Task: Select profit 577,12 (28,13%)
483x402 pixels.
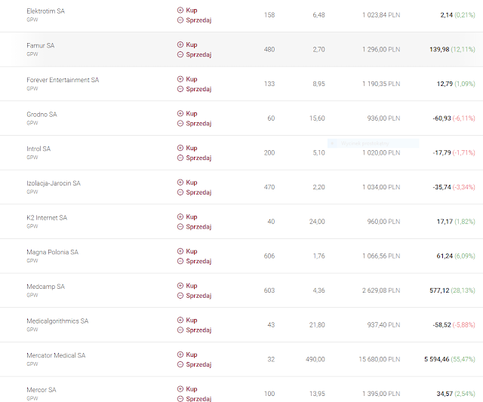Action: point(453,290)
